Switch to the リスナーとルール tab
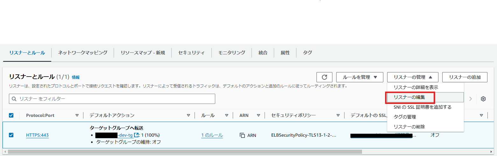The image size is (497, 156). 27,53
